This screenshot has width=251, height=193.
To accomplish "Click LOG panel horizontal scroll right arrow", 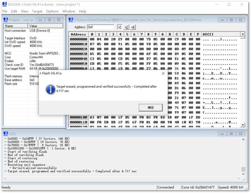I will point(239,179).
